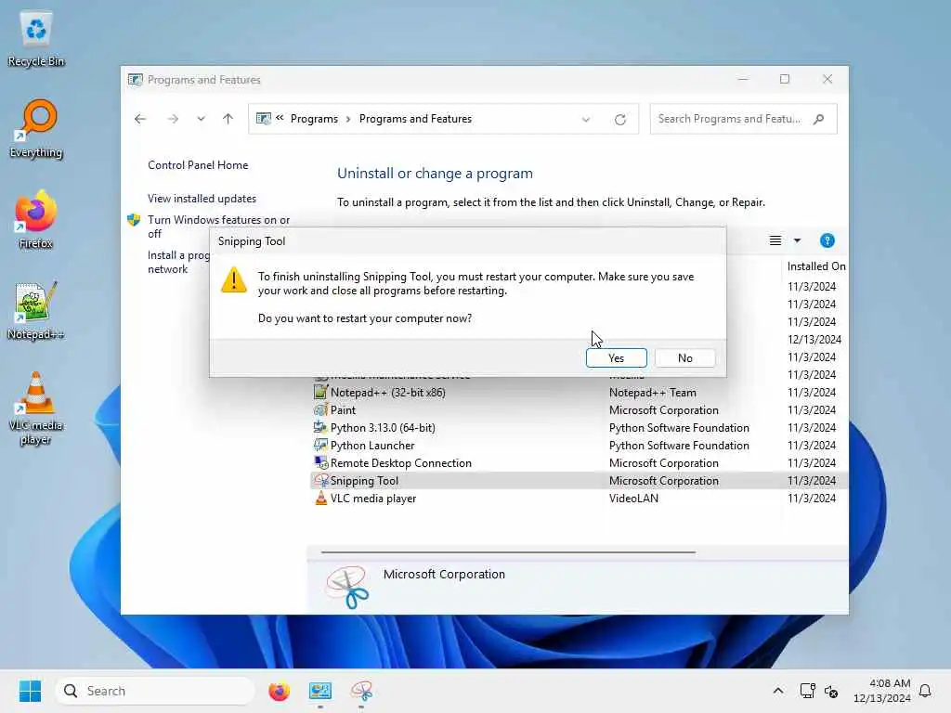Expand the view options dropdown arrow

click(x=797, y=240)
